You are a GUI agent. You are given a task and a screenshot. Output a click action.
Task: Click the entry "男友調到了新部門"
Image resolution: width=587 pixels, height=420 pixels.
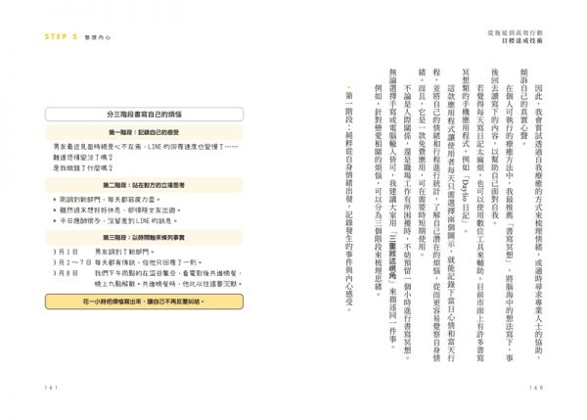tap(124, 252)
